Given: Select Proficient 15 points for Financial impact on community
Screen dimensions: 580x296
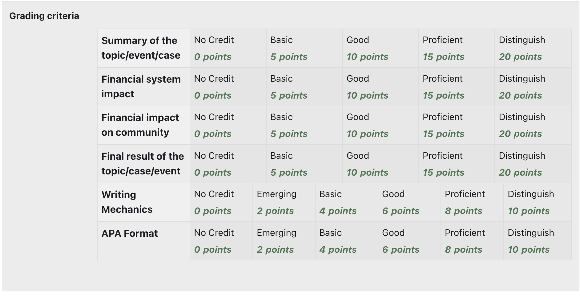Looking at the screenshot, I should [457, 125].
